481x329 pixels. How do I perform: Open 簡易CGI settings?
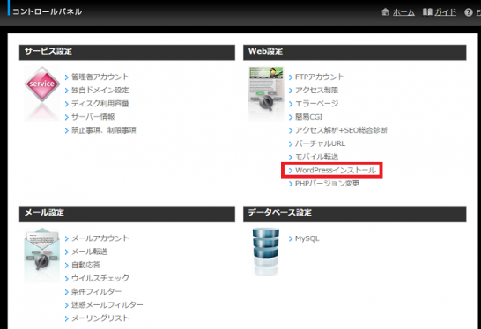tap(308, 117)
